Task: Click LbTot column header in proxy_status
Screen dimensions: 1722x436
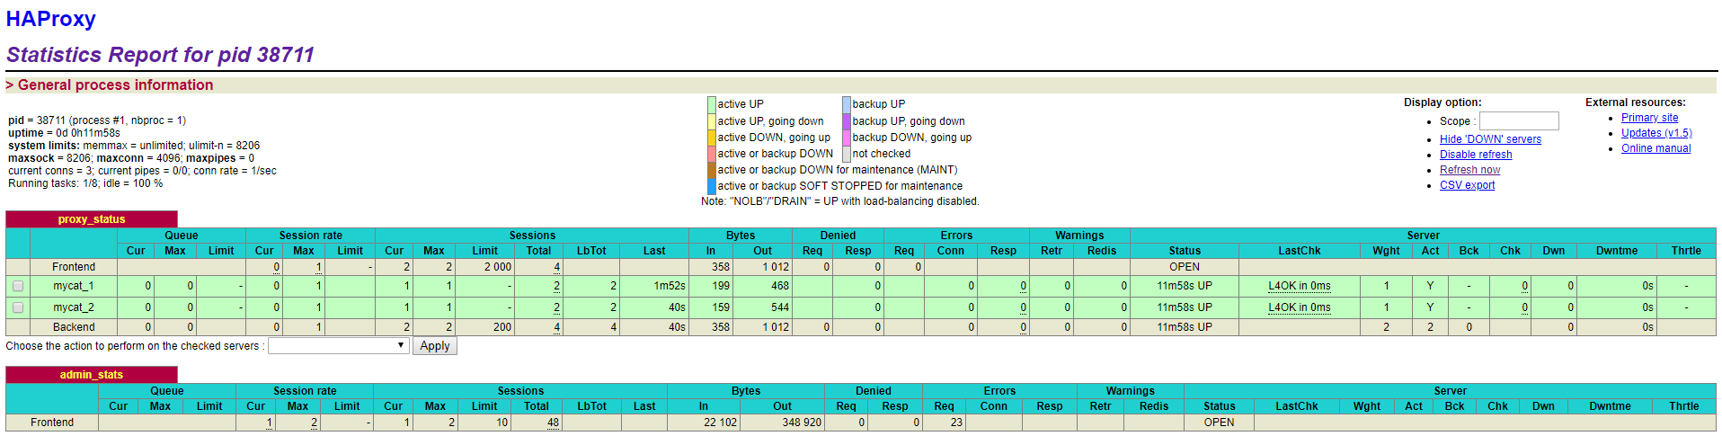Action: [591, 251]
